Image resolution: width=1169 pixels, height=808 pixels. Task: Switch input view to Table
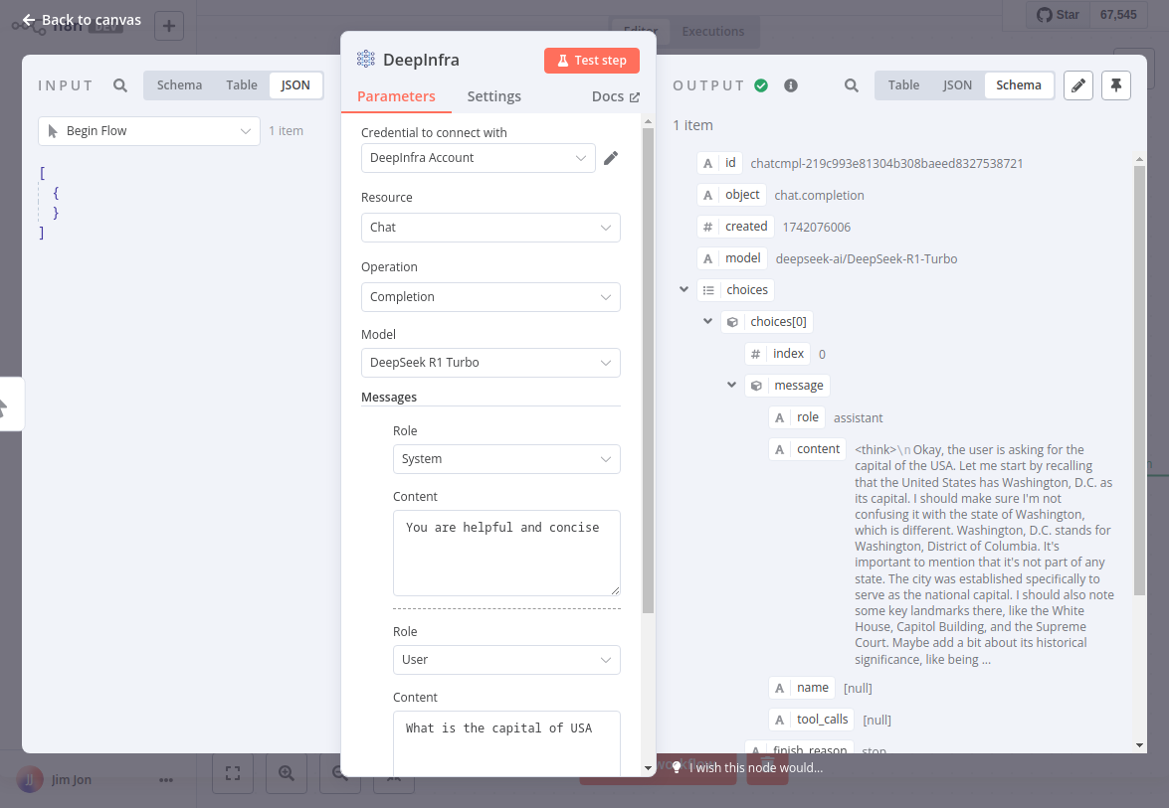[242, 84]
